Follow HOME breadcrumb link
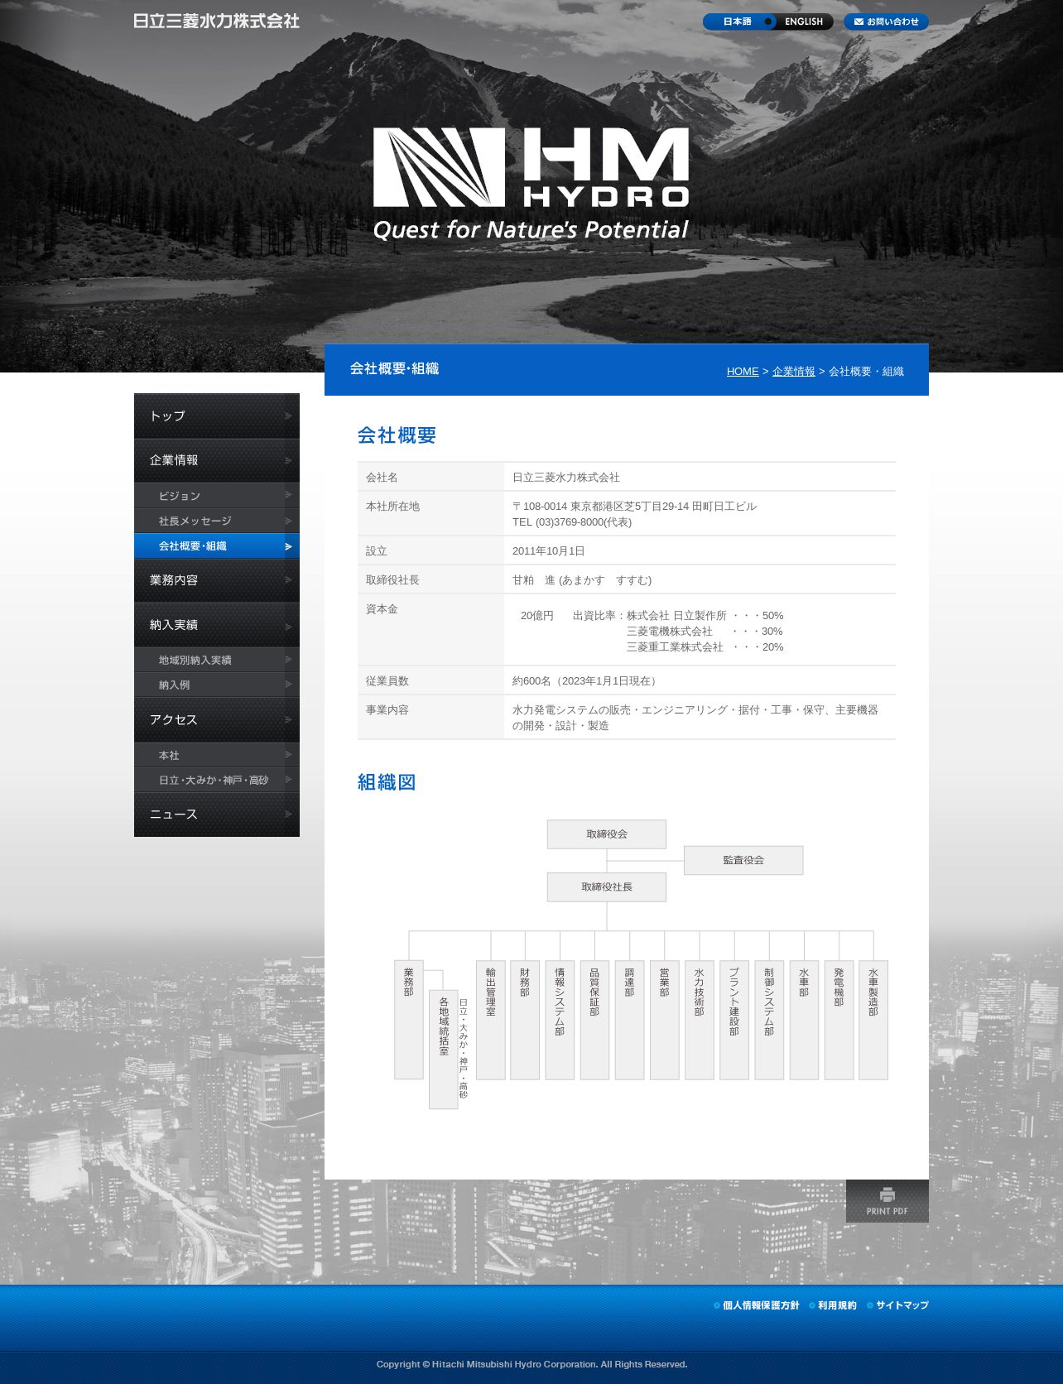This screenshot has height=1384, width=1063. pyautogui.click(x=743, y=372)
